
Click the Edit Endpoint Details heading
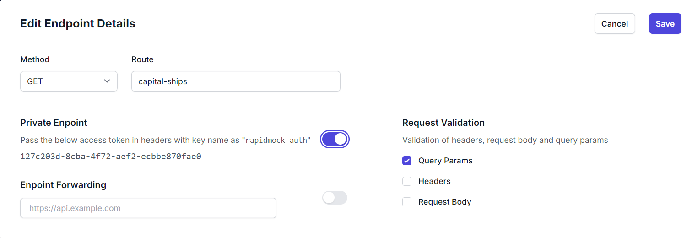pos(78,23)
